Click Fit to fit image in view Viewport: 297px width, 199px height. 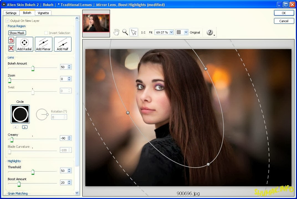(151, 32)
